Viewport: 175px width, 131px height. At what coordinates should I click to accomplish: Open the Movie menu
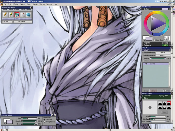pos(35,4)
